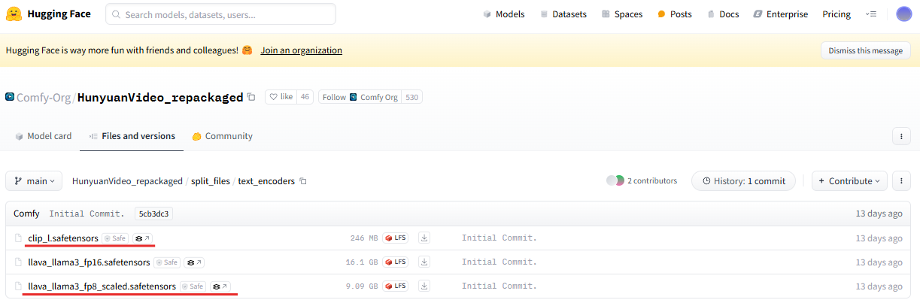
Task: Open History: 1 commit
Action: [743, 181]
